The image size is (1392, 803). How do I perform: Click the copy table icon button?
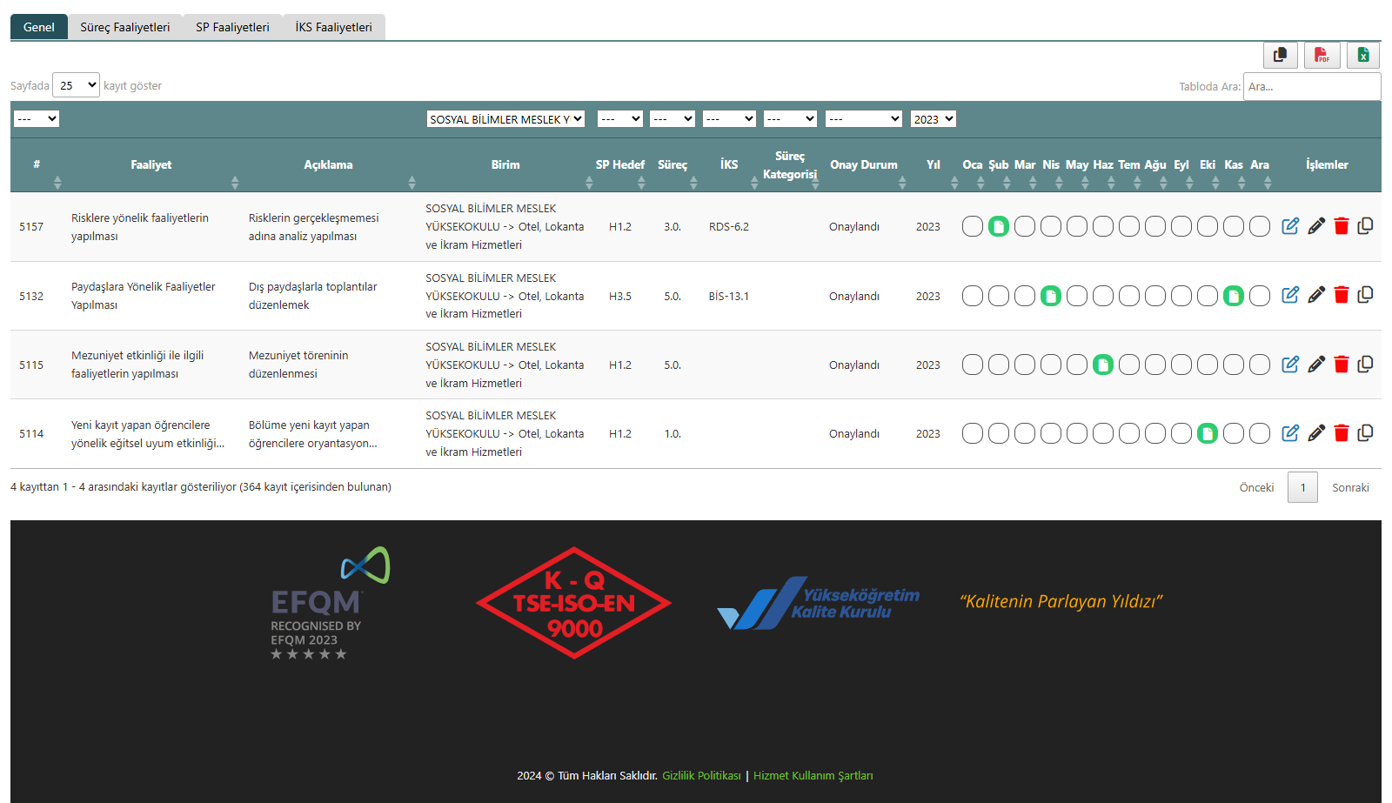click(x=1280, y=55)
